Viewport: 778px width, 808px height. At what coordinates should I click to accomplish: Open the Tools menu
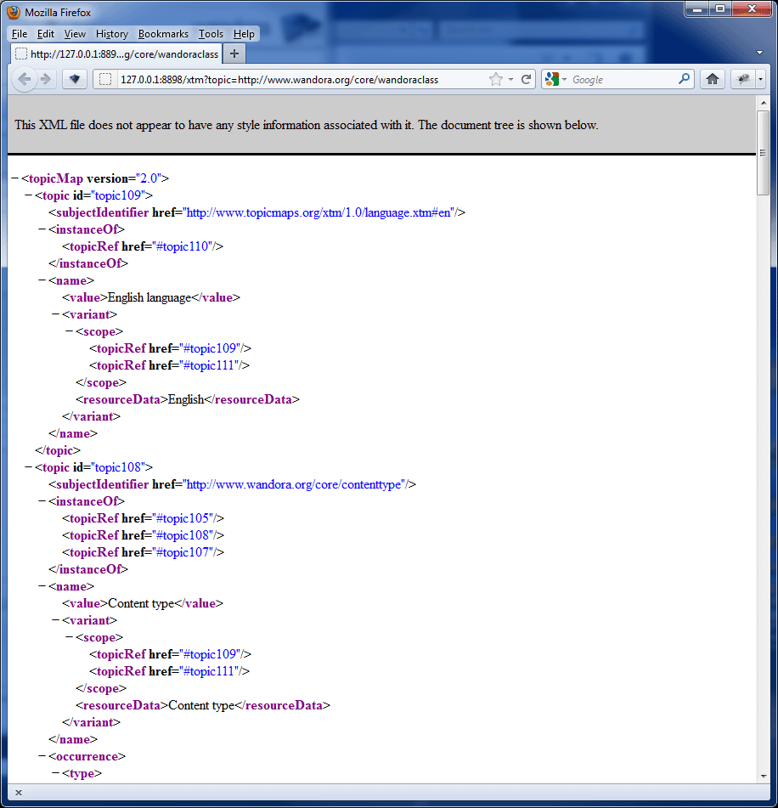211,34
